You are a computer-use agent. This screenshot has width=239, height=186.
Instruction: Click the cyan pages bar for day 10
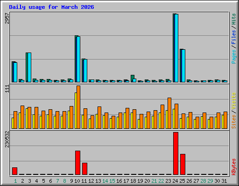click(x=78, y=60)
